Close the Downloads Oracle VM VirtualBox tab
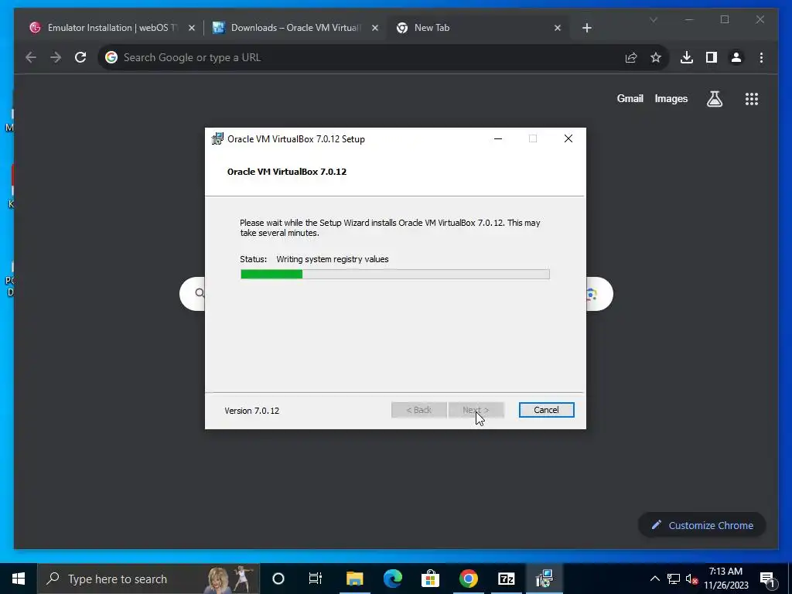The height and width of the screenshot is (594, 792). [x=375, y=29]
